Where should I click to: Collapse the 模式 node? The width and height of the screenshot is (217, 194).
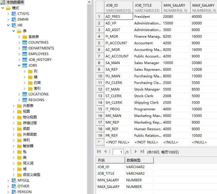(3, 8)
